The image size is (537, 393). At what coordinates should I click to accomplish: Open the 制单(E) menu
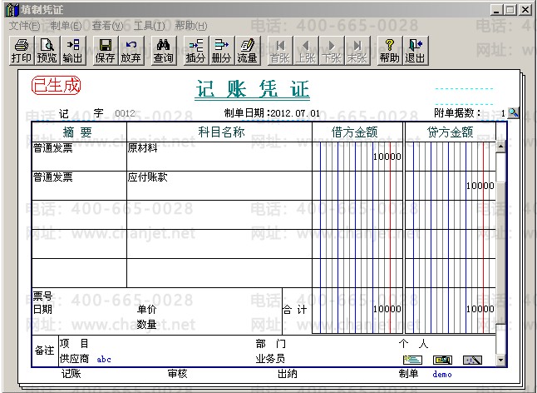click(66, 26)
